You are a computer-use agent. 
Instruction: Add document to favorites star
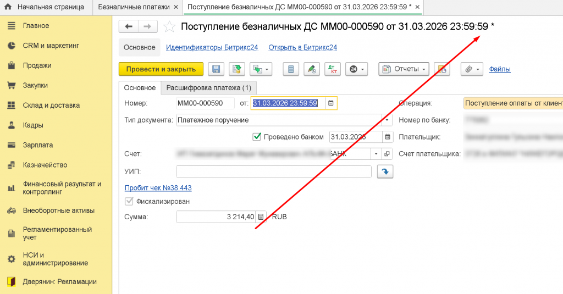tap(169, 26)
